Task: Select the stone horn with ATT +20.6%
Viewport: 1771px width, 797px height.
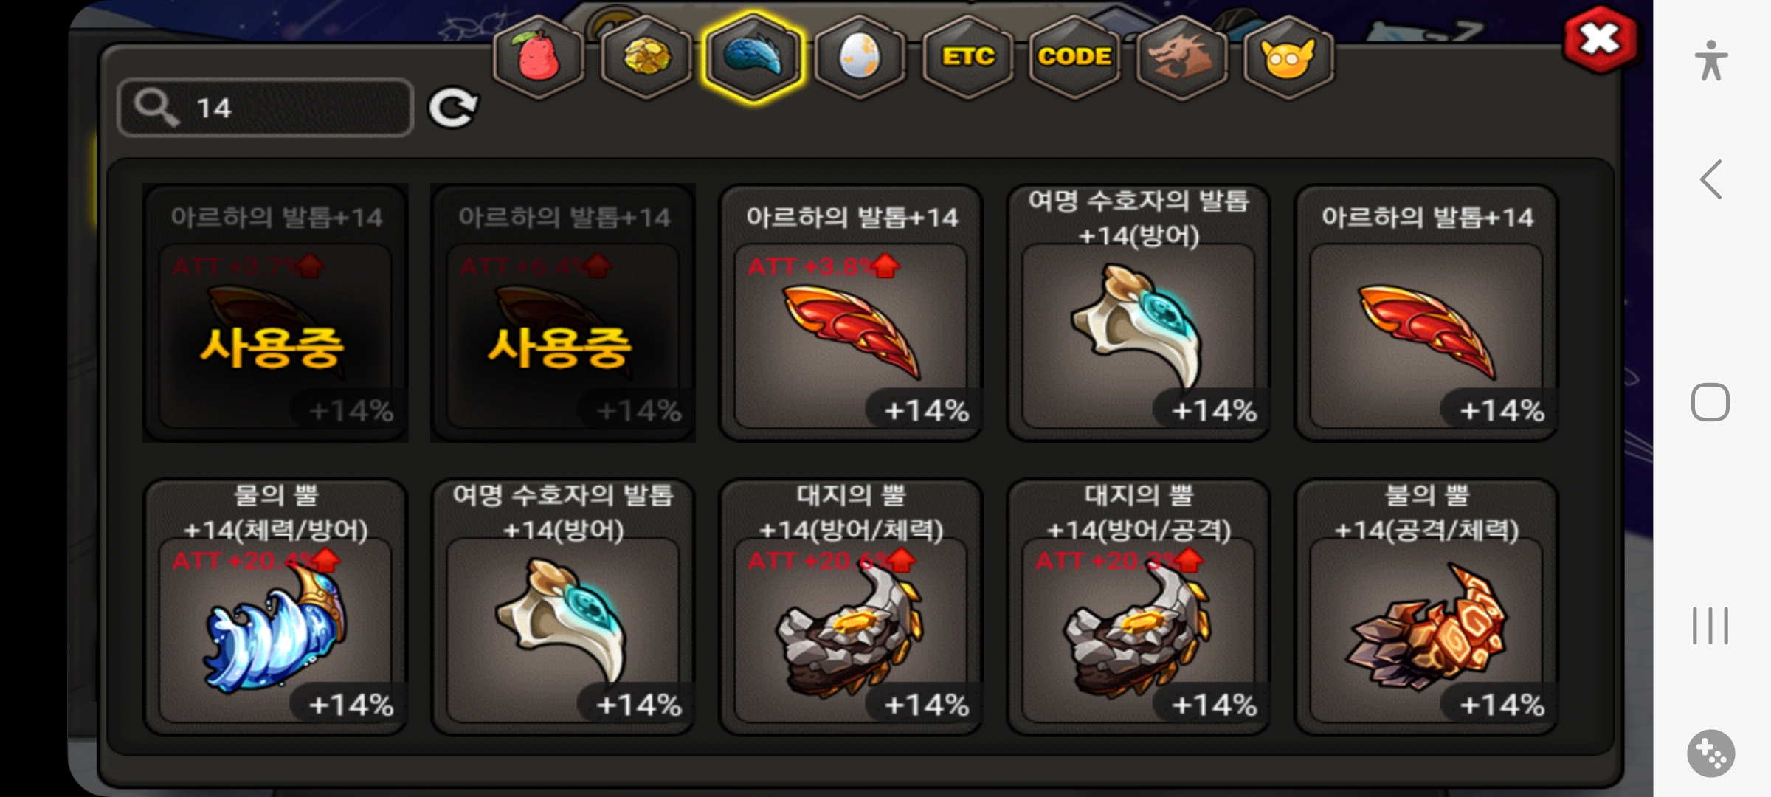Action: tap(851, 607)
